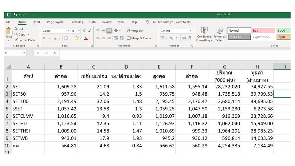Apply the Check Cell style
This screenshot has width=295, height=166.
[x=239, y=37]
